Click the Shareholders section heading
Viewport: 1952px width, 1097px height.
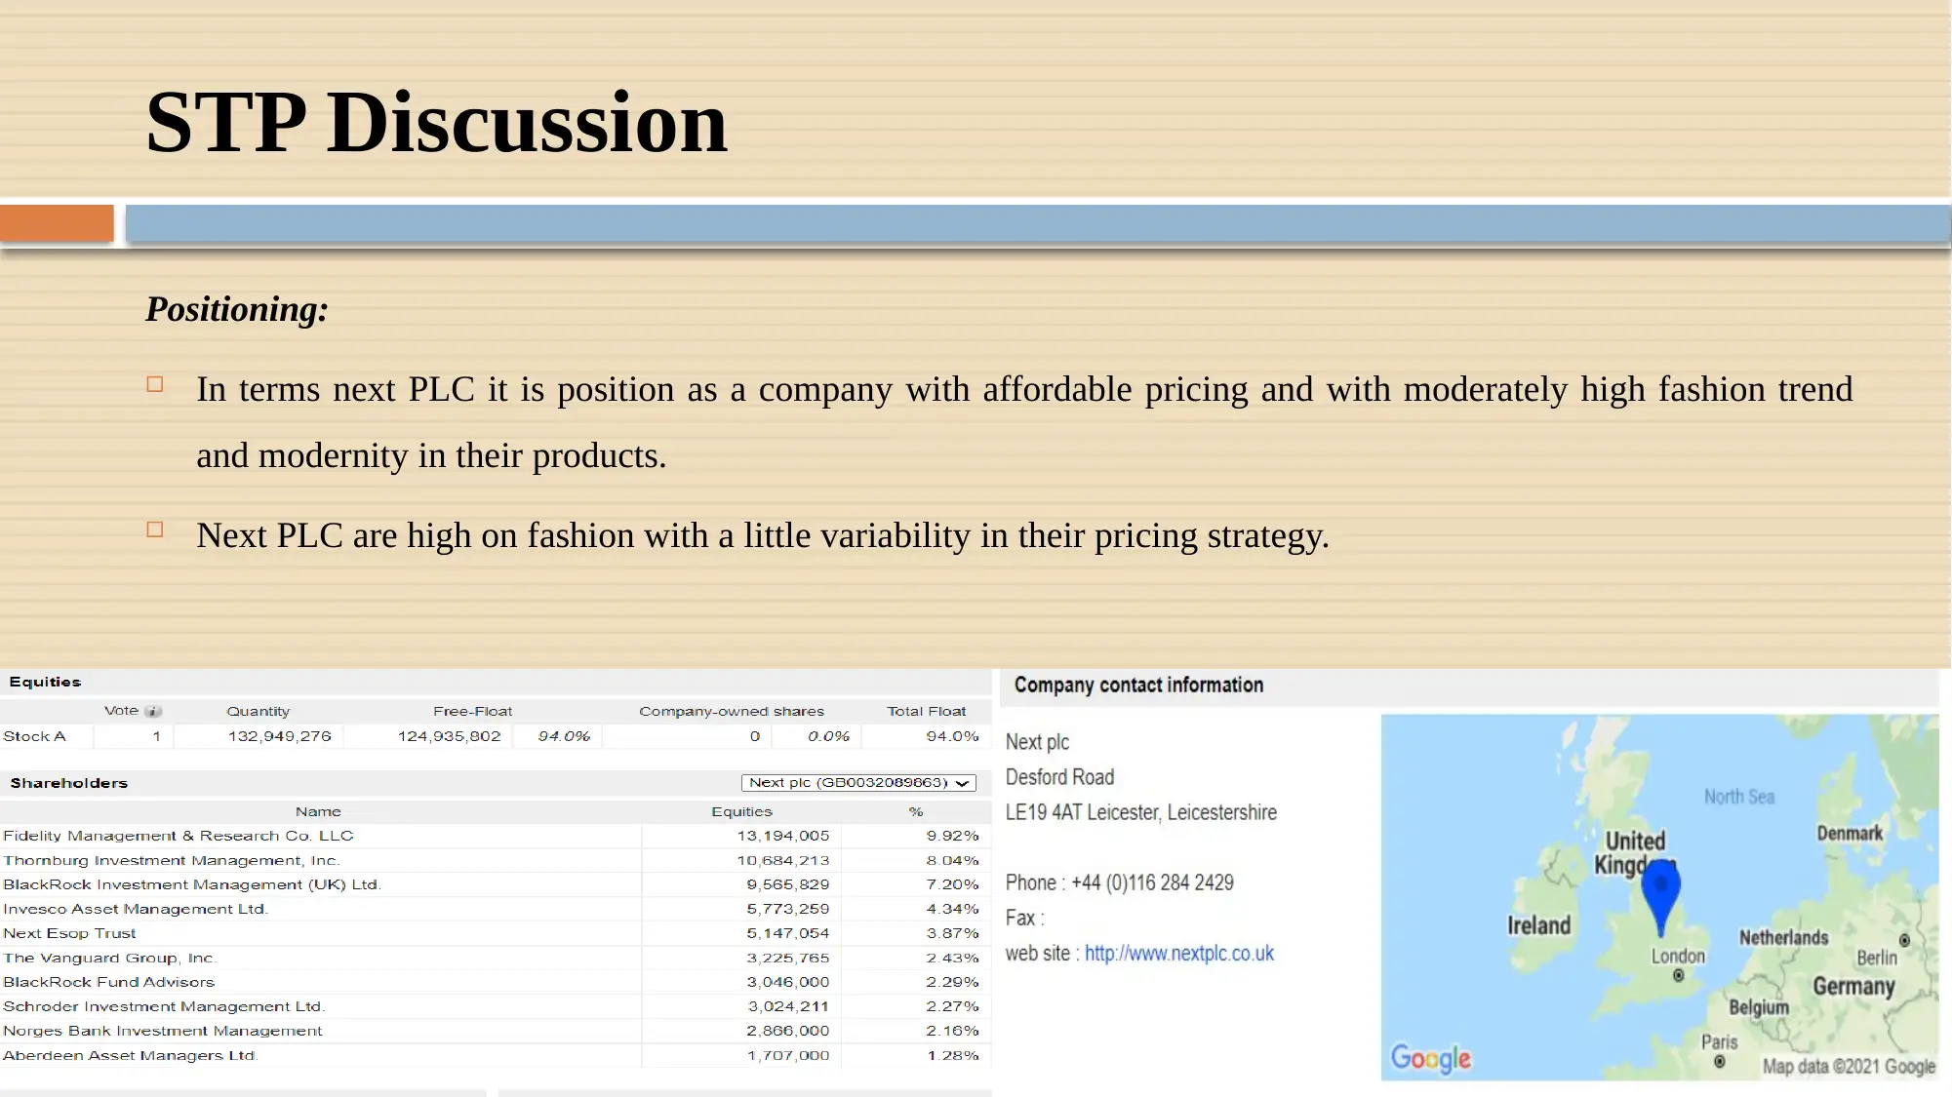click(x=69, y=783)
